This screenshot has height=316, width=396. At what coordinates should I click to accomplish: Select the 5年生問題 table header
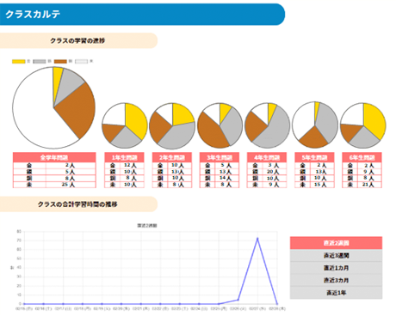[314, 157]
